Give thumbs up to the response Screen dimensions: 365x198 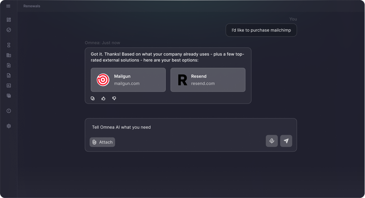click(103, 98)
